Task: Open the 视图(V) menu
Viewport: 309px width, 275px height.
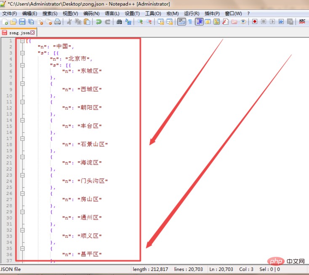Action: point(70,13)
